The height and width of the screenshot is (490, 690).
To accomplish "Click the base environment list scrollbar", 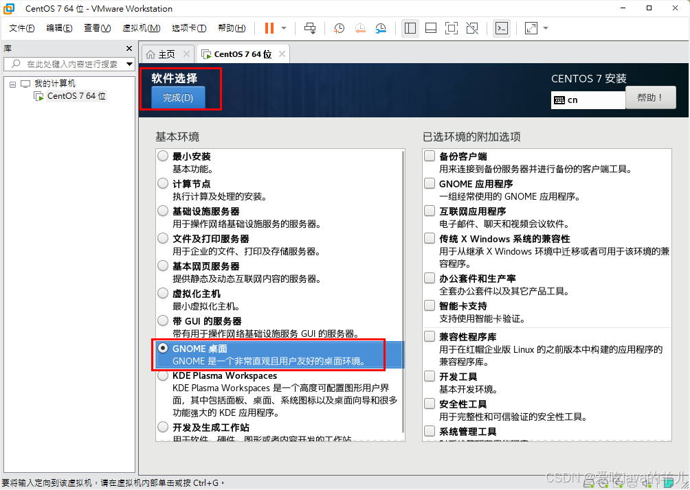I will [403, 290].
